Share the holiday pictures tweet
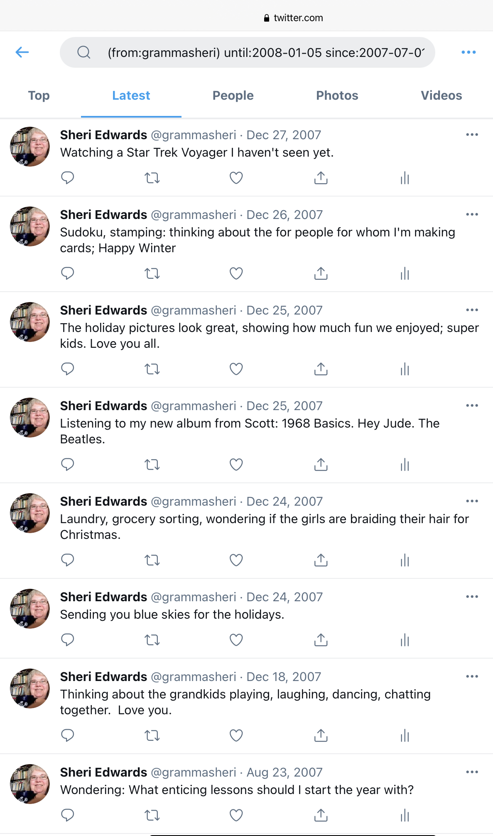 [x=321, y=369]
